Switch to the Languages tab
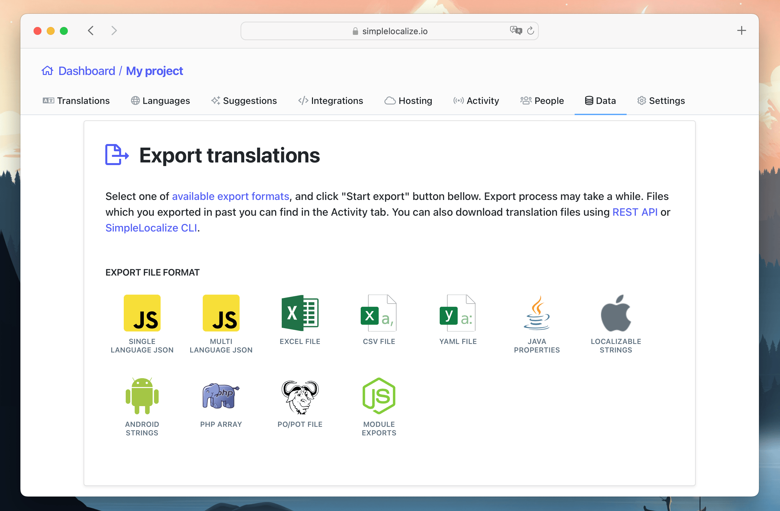The image size is (780, 511). [160, 101]
